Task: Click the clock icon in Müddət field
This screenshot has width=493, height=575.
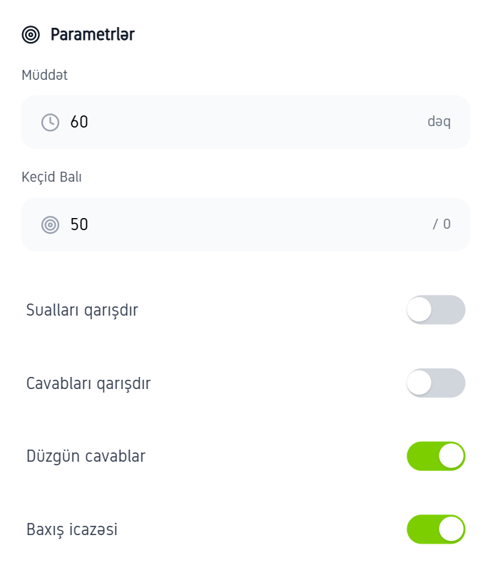Action: tap(50, 122)
